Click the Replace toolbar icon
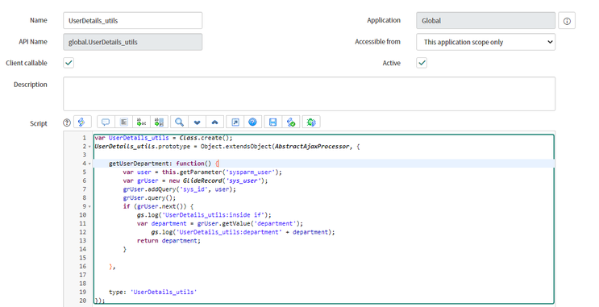Screen dimensions: 599x307 141,122
